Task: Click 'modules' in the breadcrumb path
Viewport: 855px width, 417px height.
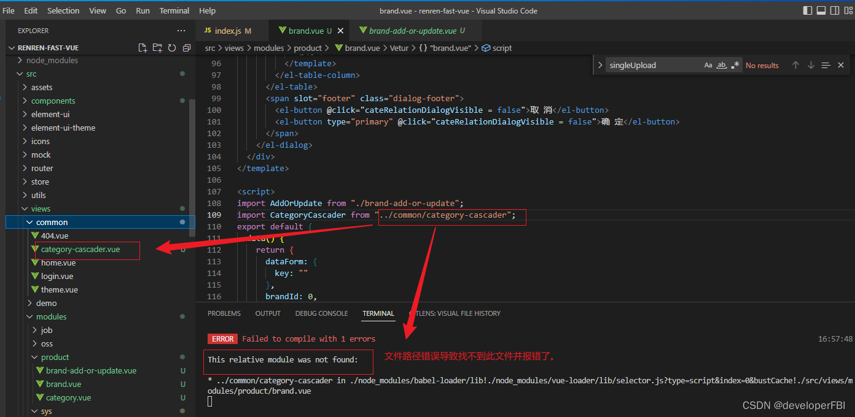Action: [x=269, y=48]
